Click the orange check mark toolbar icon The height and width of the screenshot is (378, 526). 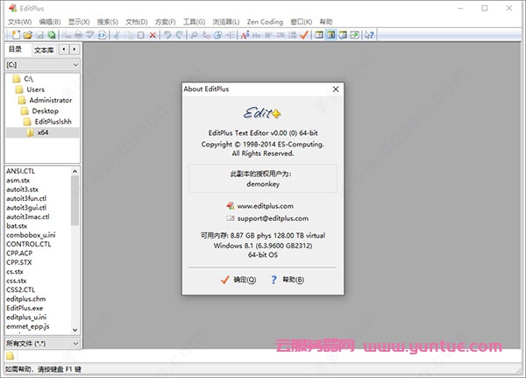pos(303,34)
